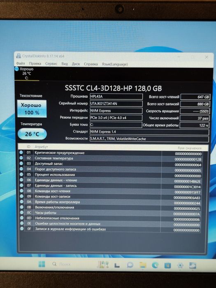Viewport: 216px width, 288px height.
Task: Click the Интерфейс field NVM Express
Action: coord(116,111)
